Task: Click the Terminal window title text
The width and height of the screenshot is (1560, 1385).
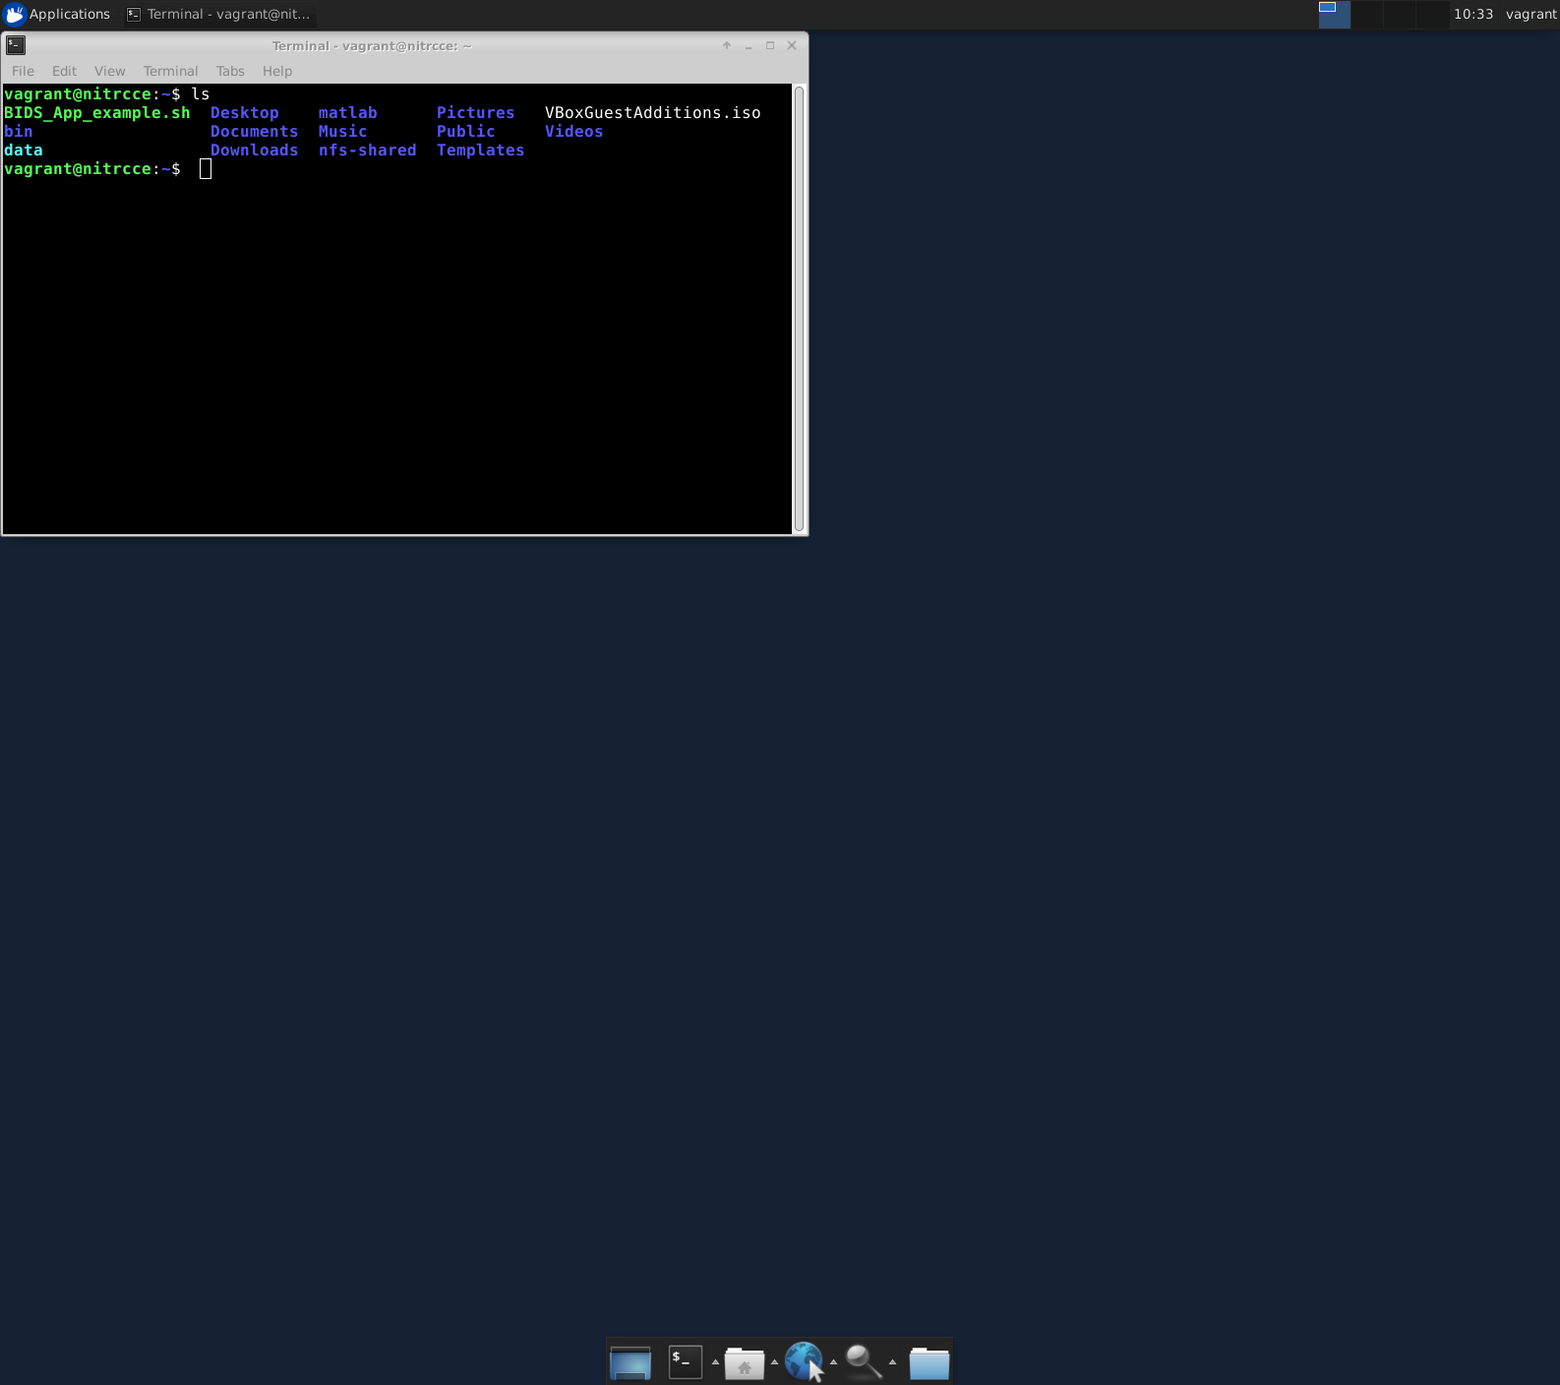Action: click(372, 46)
